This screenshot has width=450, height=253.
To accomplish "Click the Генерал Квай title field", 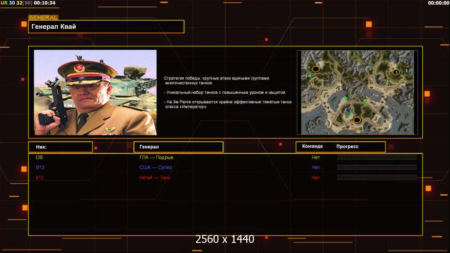I will point(106,27).
